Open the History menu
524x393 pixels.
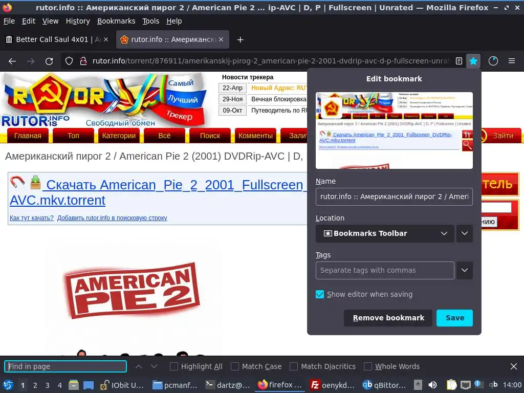coord(78,21)
